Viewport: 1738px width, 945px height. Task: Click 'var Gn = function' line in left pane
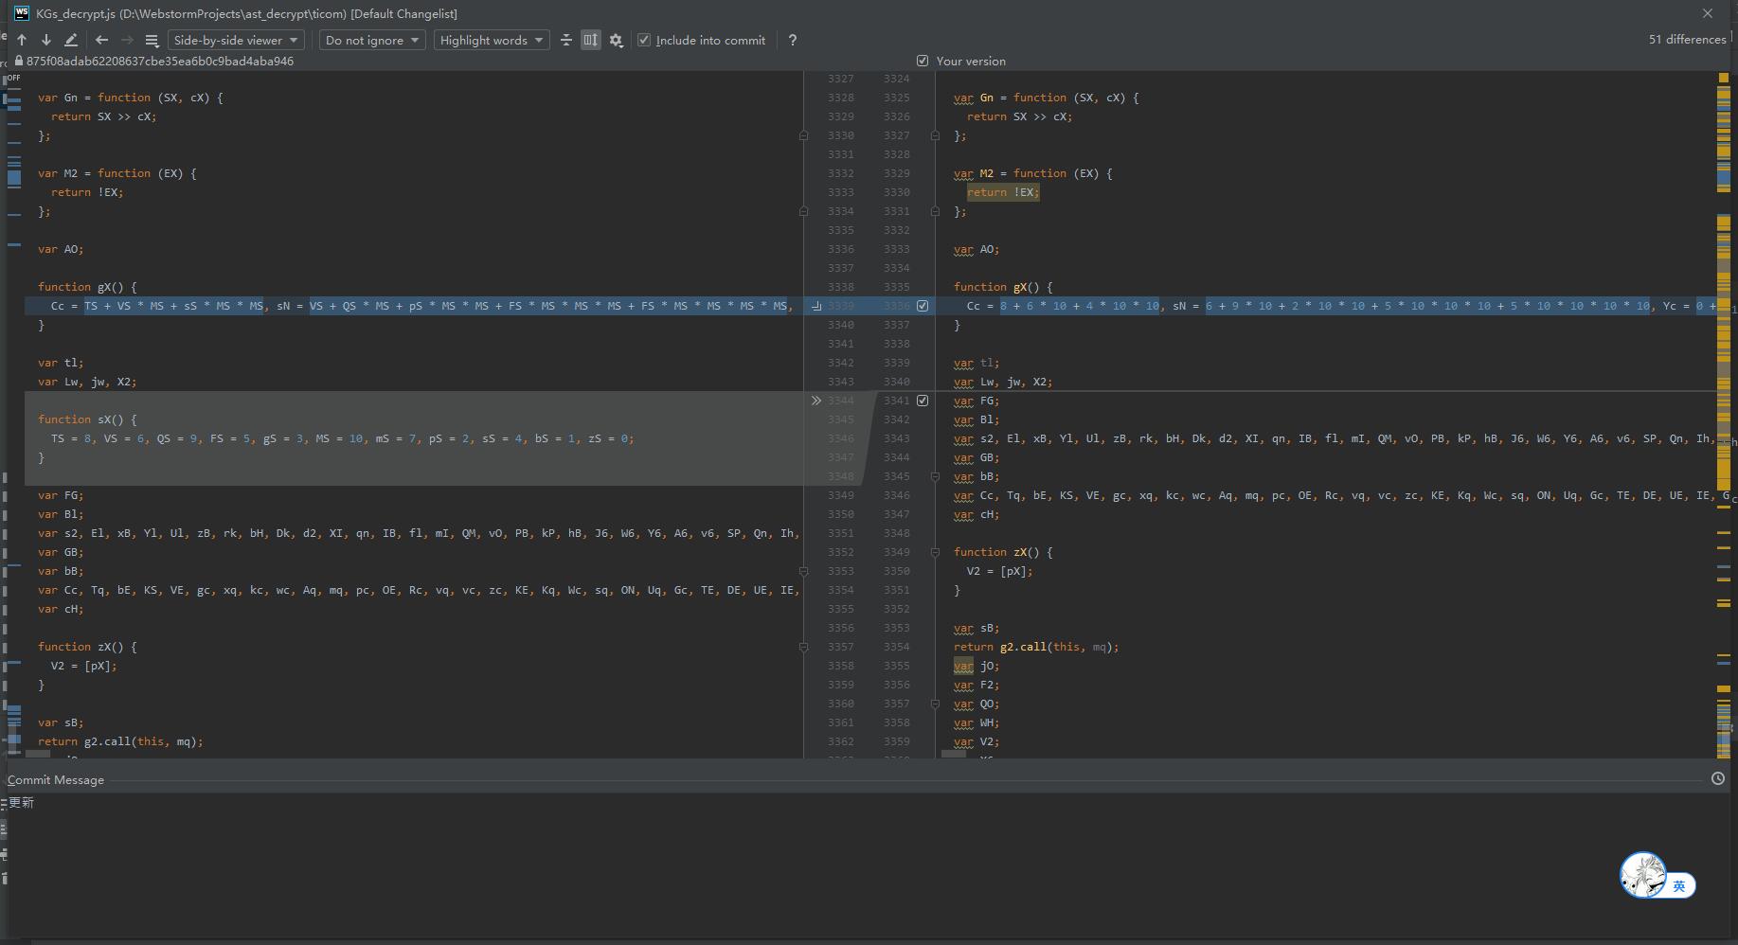pyautogui.click(x=131, y=98)
